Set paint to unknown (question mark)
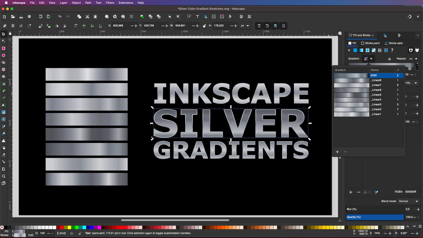Image resolution: width=423 pixels, height=238 pixels. [392, 50]
